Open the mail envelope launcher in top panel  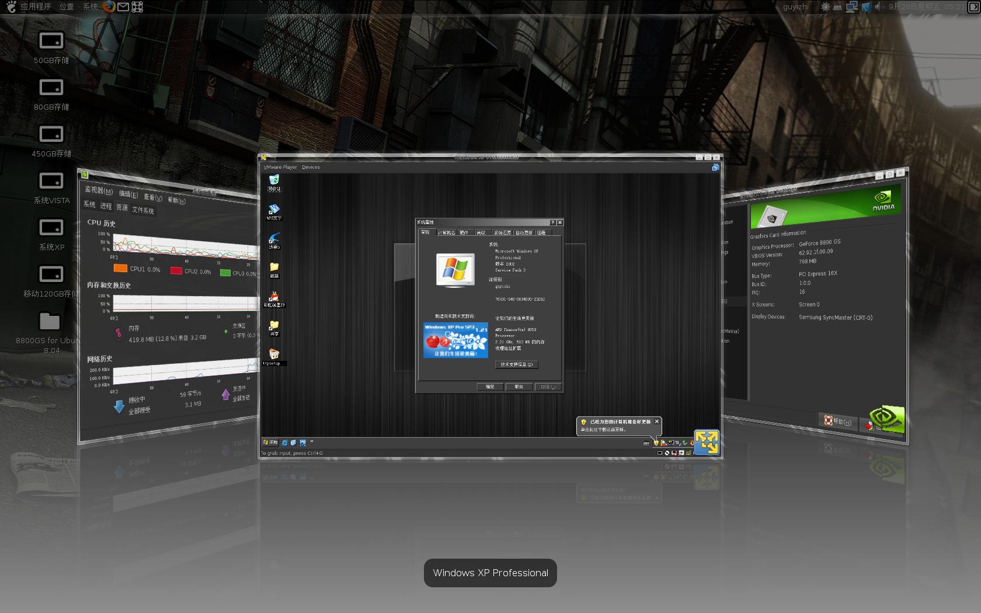[123, 6]
